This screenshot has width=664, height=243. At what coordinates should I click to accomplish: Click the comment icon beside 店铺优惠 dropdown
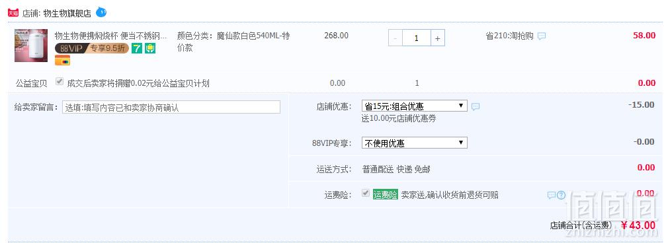(x=476, y=106)
